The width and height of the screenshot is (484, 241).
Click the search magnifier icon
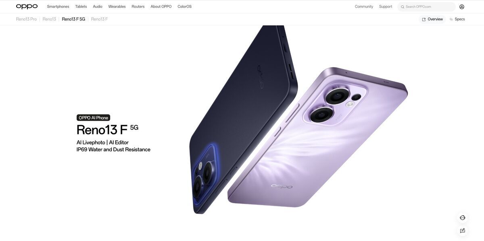point(403,7)
